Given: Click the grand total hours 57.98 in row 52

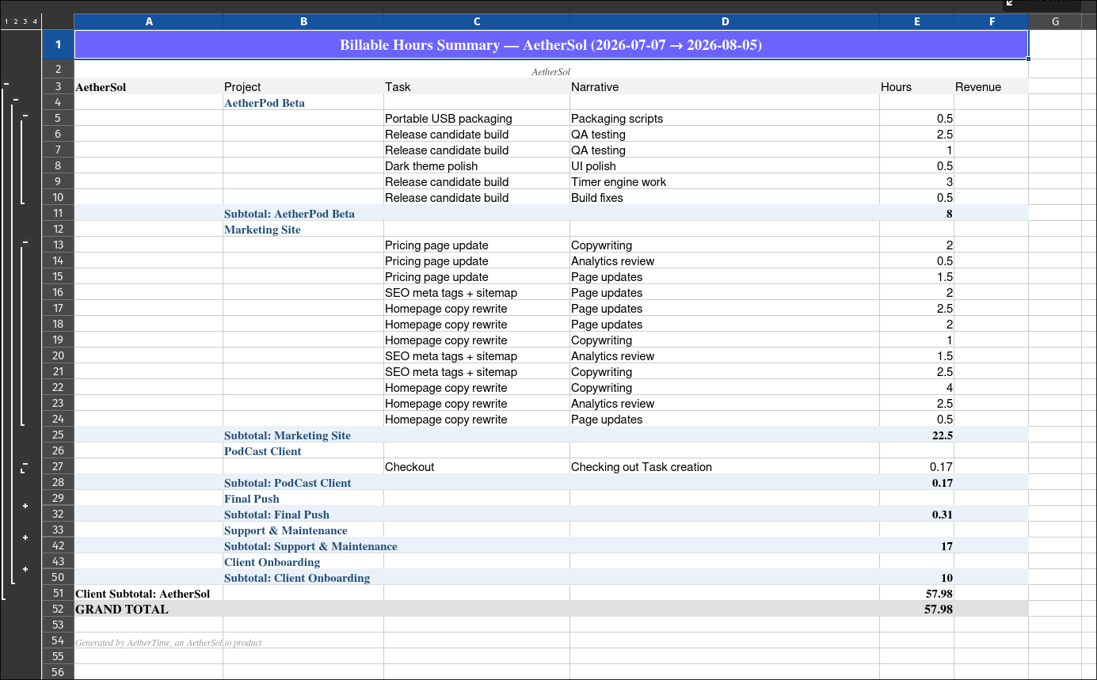Looking at the screenshot, I should (x=917, y=610).
